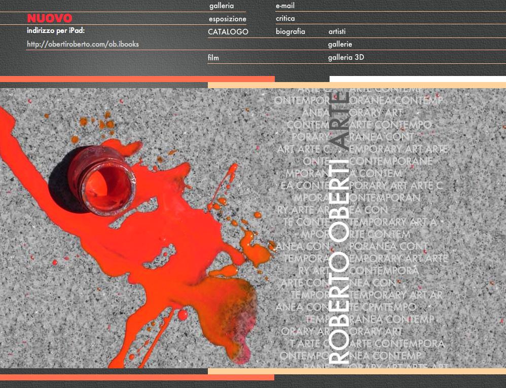Open the obertiroberto.com/ob.ibooks URL

(x=83, y=44)
